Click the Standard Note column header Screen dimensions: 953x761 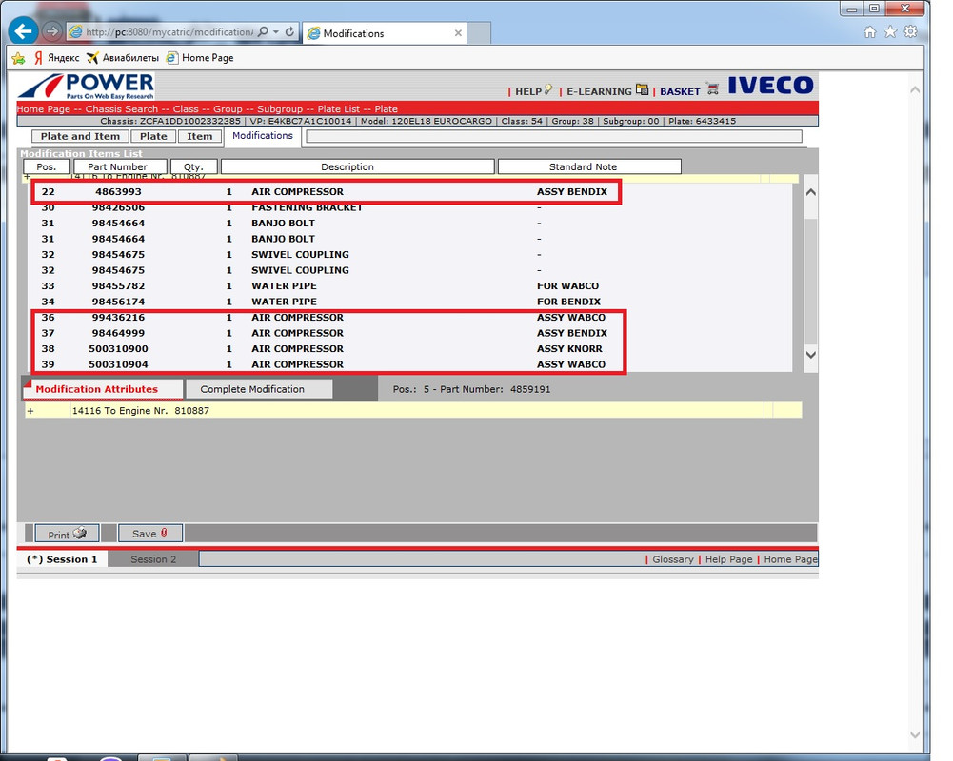tap(589, 166)
